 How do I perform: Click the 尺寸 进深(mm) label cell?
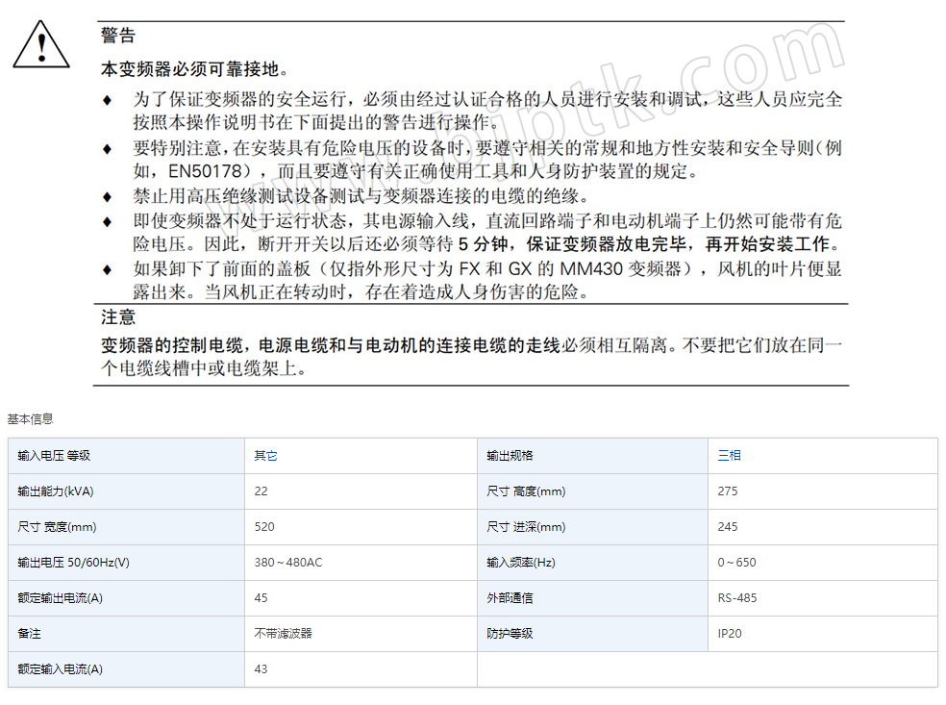pyautogui.click(x=592, y=527)
